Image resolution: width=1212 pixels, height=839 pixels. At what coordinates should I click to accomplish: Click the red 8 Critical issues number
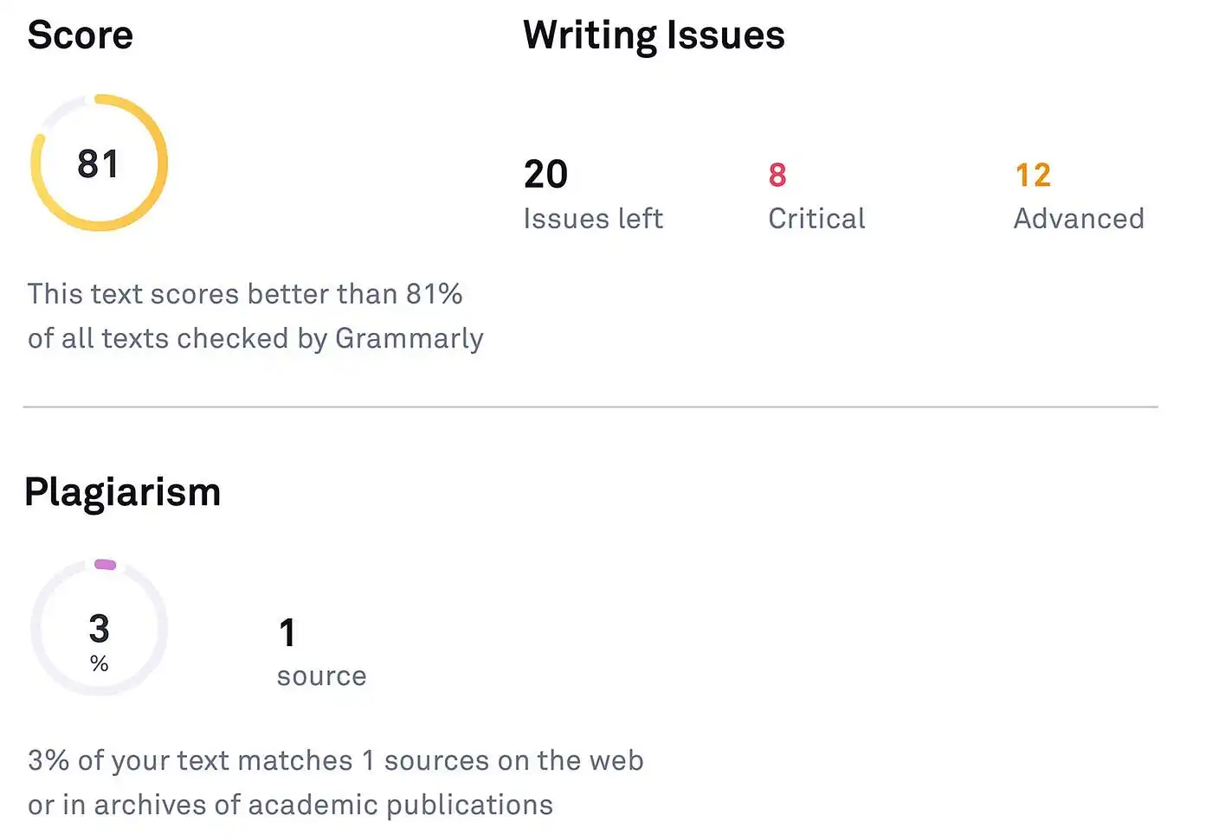click(x=777, y=175)
